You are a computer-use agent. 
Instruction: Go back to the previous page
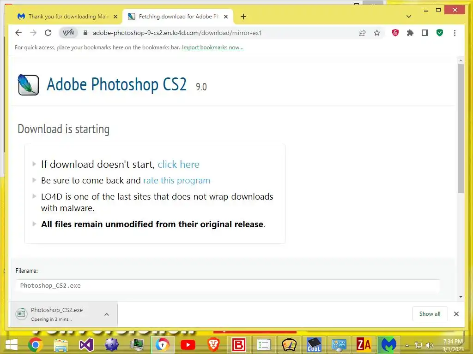18,33
